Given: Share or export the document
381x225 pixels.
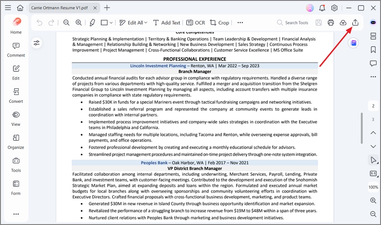Looking at the screenshot, I should 355,22.
